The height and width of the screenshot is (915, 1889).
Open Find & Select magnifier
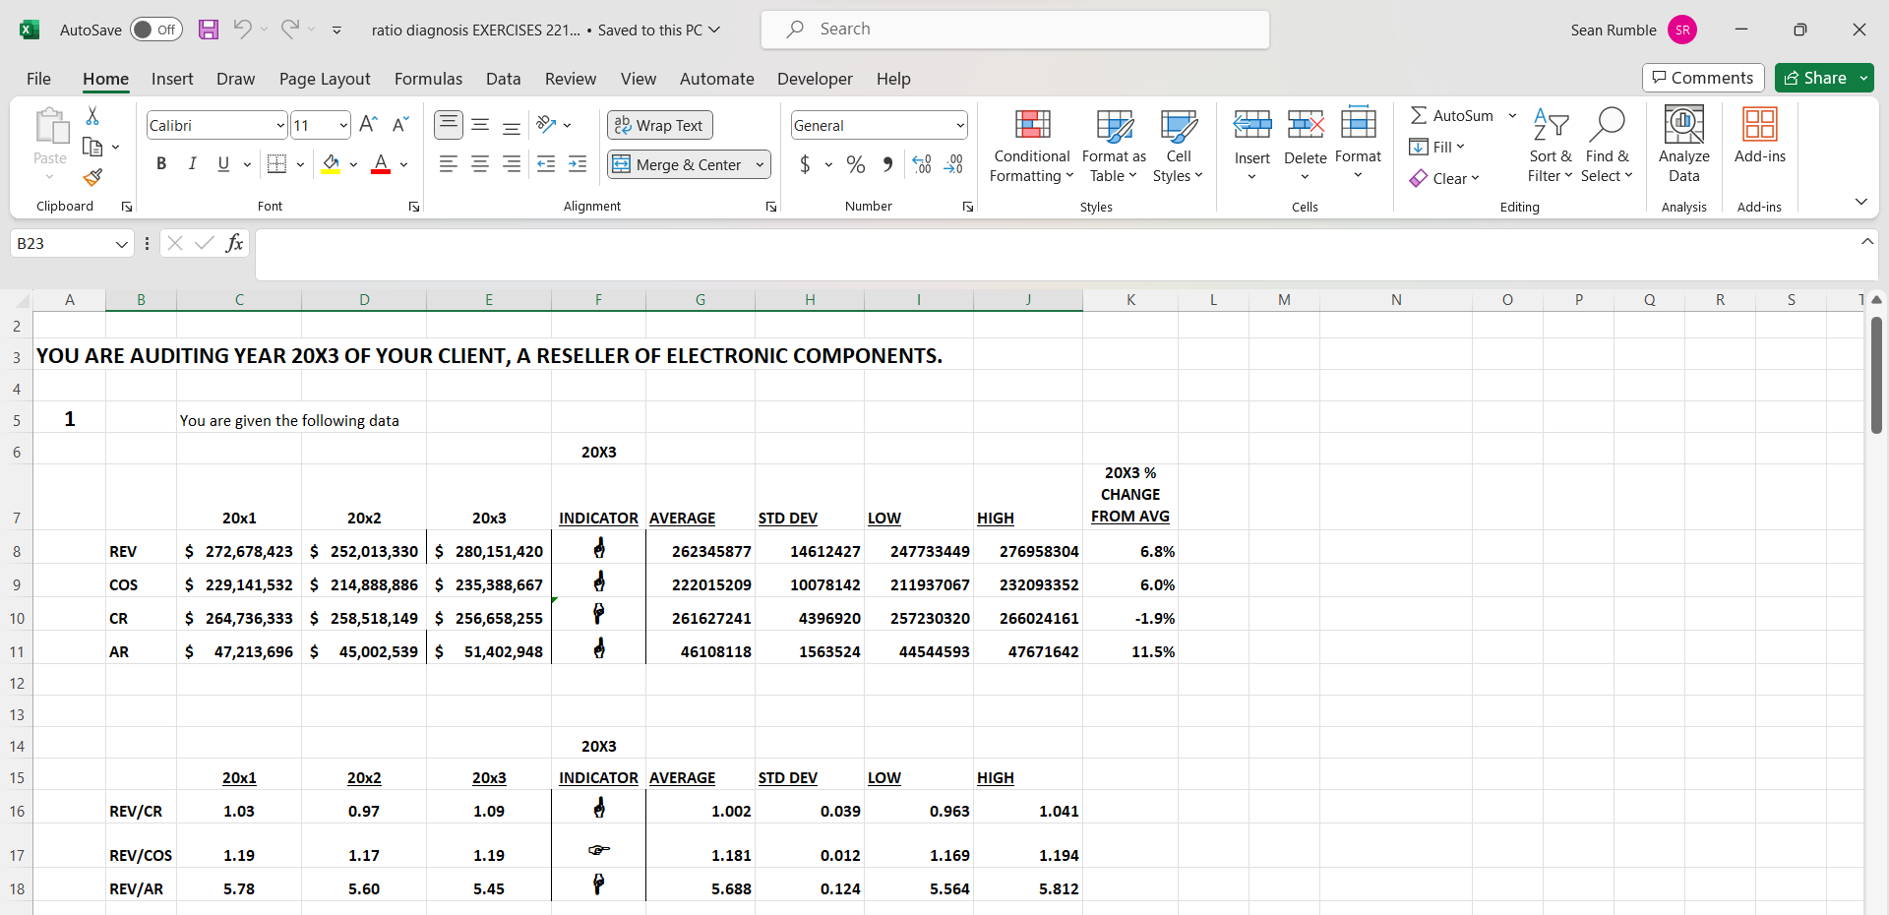coord(1608,145)
